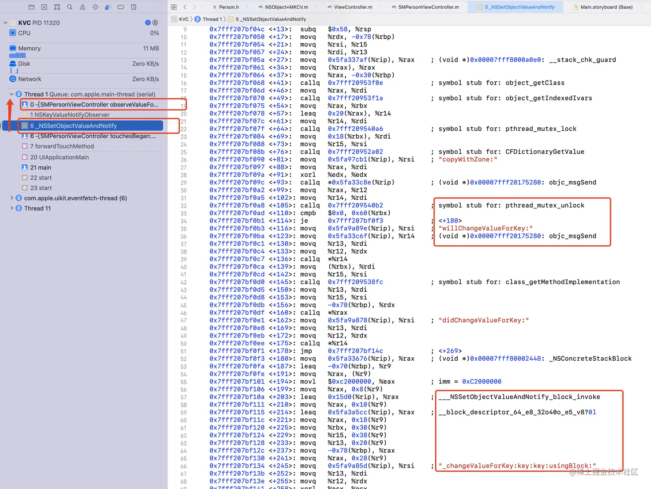Screen dimensions: 651x489
Task: Select frame 0 observeValueFo... in stack
Action: pos(90,105)
